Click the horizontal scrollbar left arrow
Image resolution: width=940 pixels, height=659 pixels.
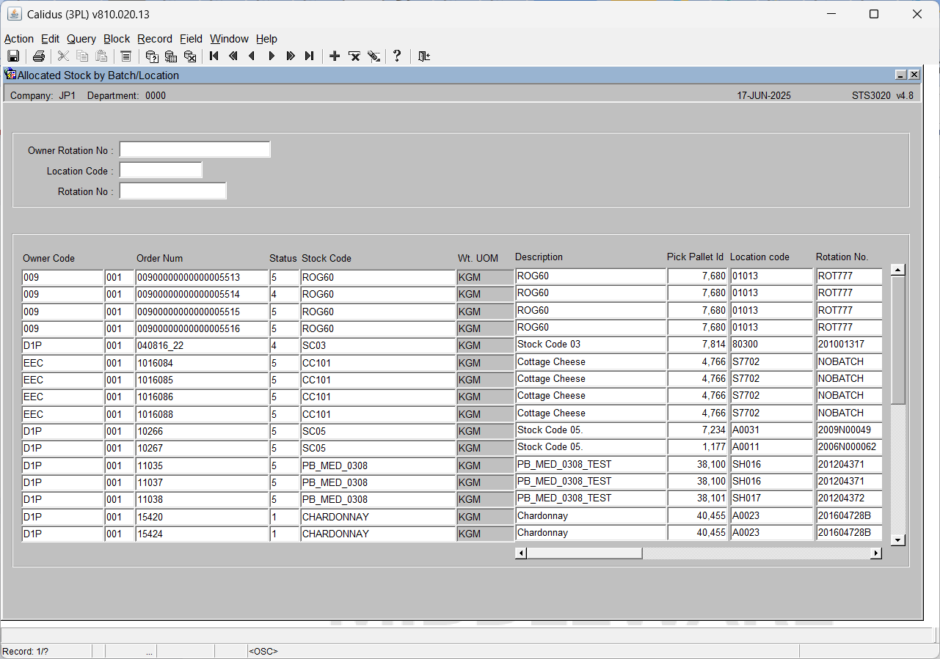tap(521, 553)
